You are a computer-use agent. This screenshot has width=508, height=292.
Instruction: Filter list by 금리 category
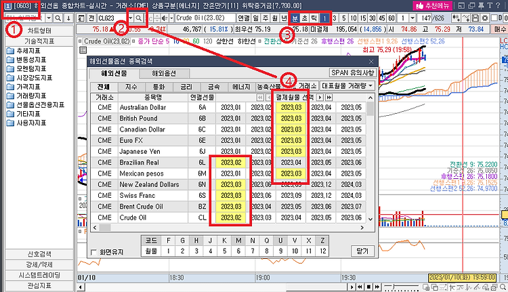tap(186, 87)
